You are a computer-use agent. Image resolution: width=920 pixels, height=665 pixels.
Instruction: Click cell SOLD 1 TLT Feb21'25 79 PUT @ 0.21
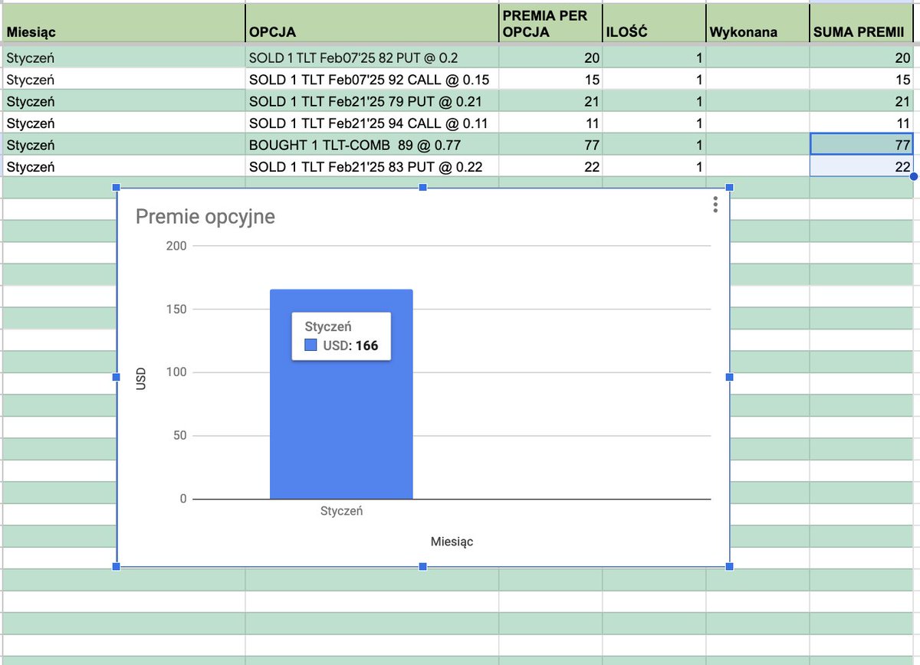(x=372, y=100)
